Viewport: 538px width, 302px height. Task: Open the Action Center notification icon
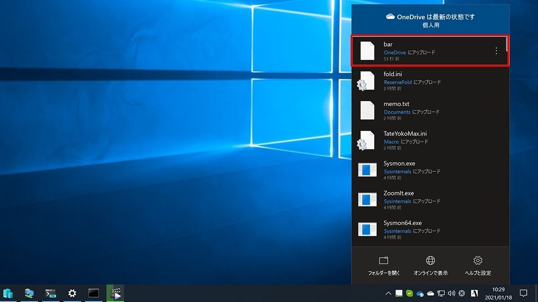(523, 293)
